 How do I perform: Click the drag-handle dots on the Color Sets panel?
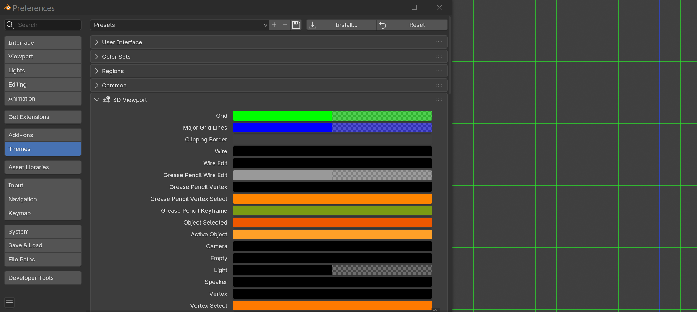click(x=439, y=57)
